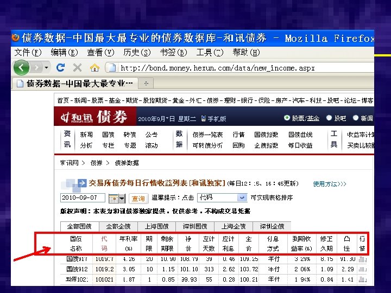391x293 pixels.
Task: Open chart icon in 国债917 row
Action: [x=363, y=259]
